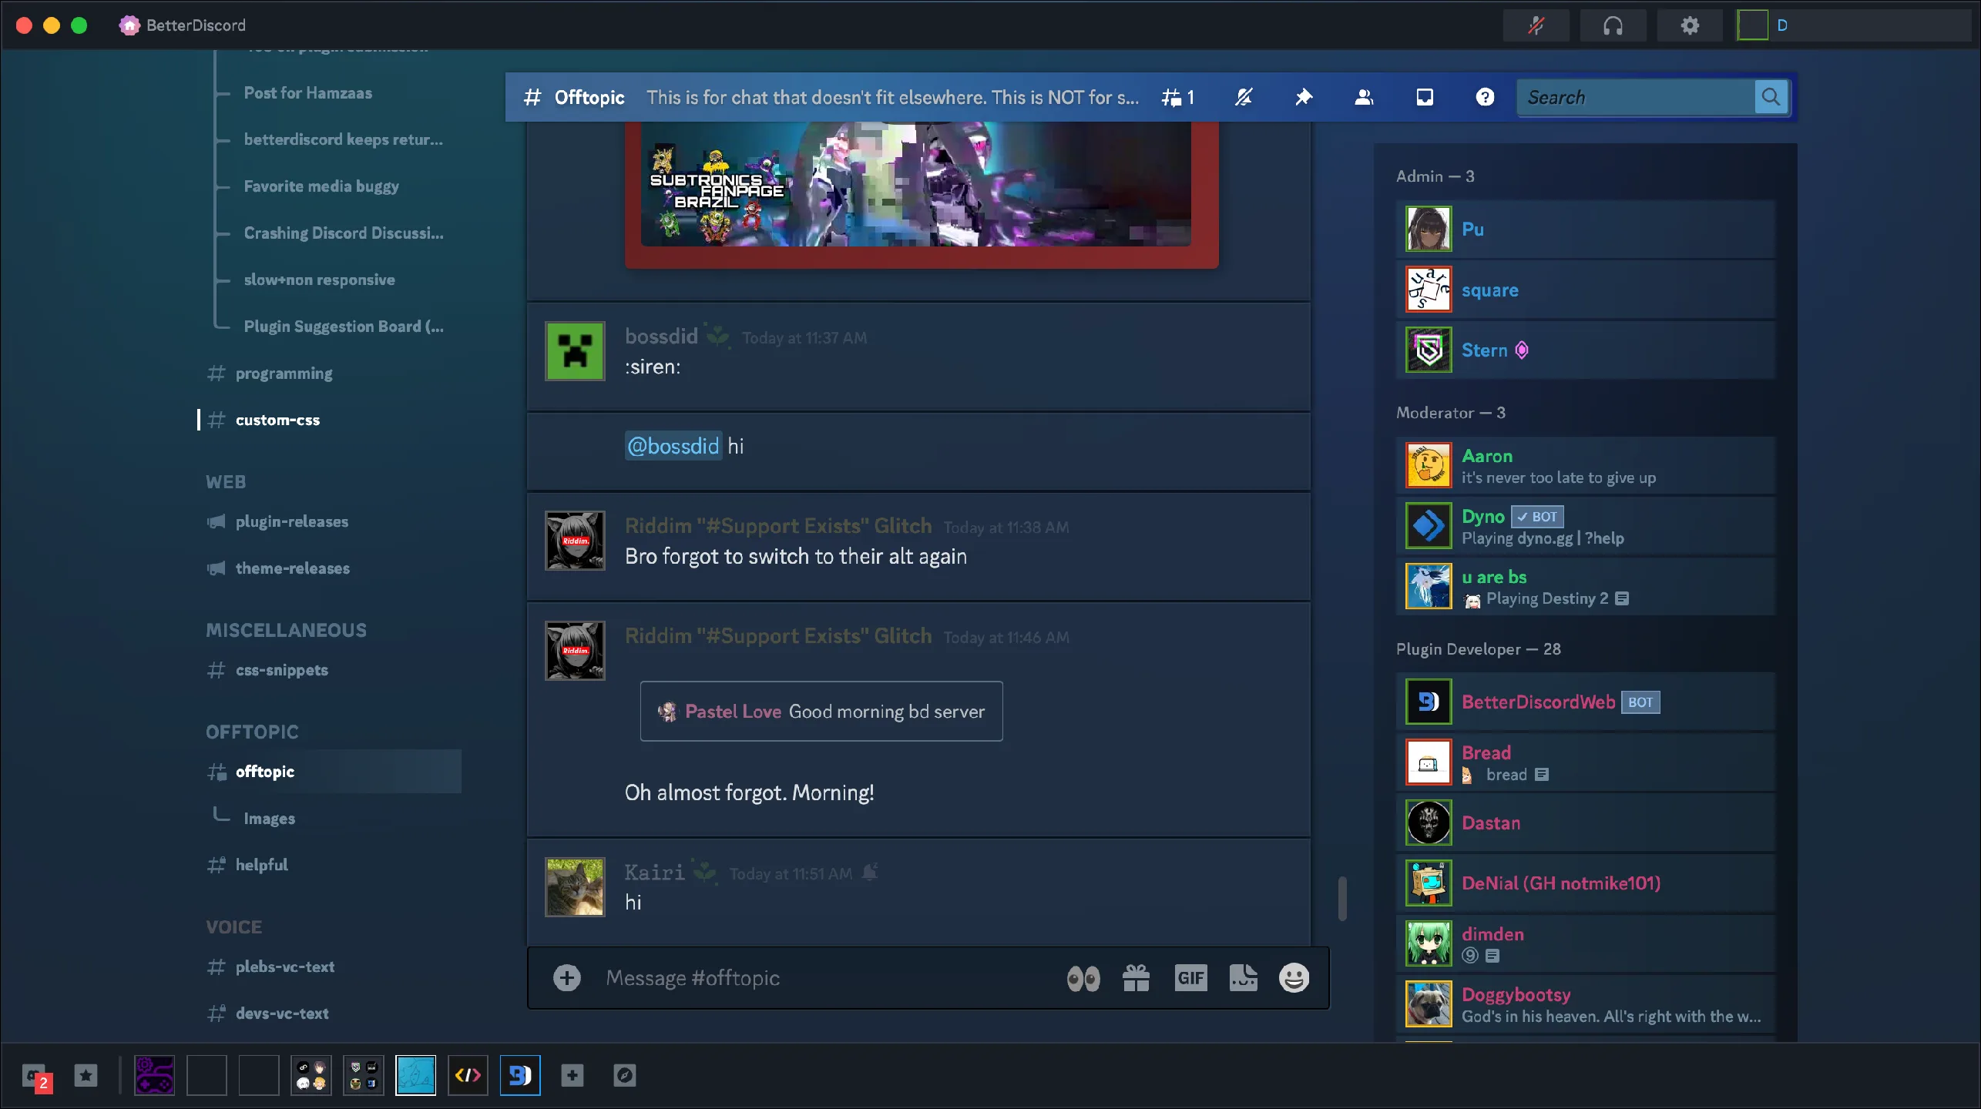
Task: Open the help question mark icon
Action: pyautogui.click(x=1485, y=97)
